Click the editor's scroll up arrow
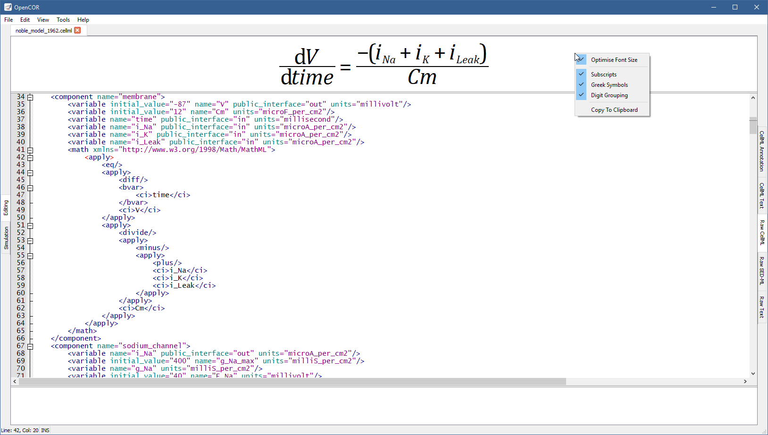The width and height of the screenshot is (768, 435). [753, 98]
